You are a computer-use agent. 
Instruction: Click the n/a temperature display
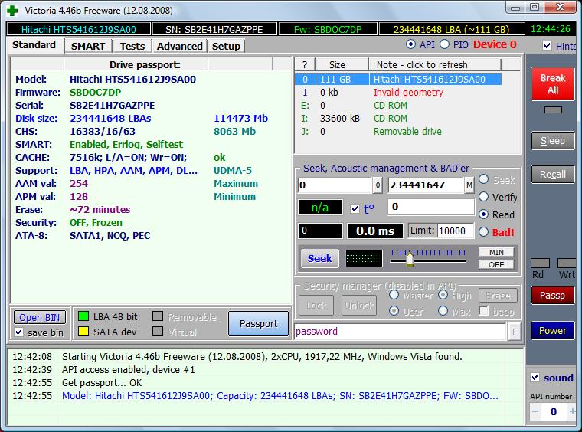(320, 208)
